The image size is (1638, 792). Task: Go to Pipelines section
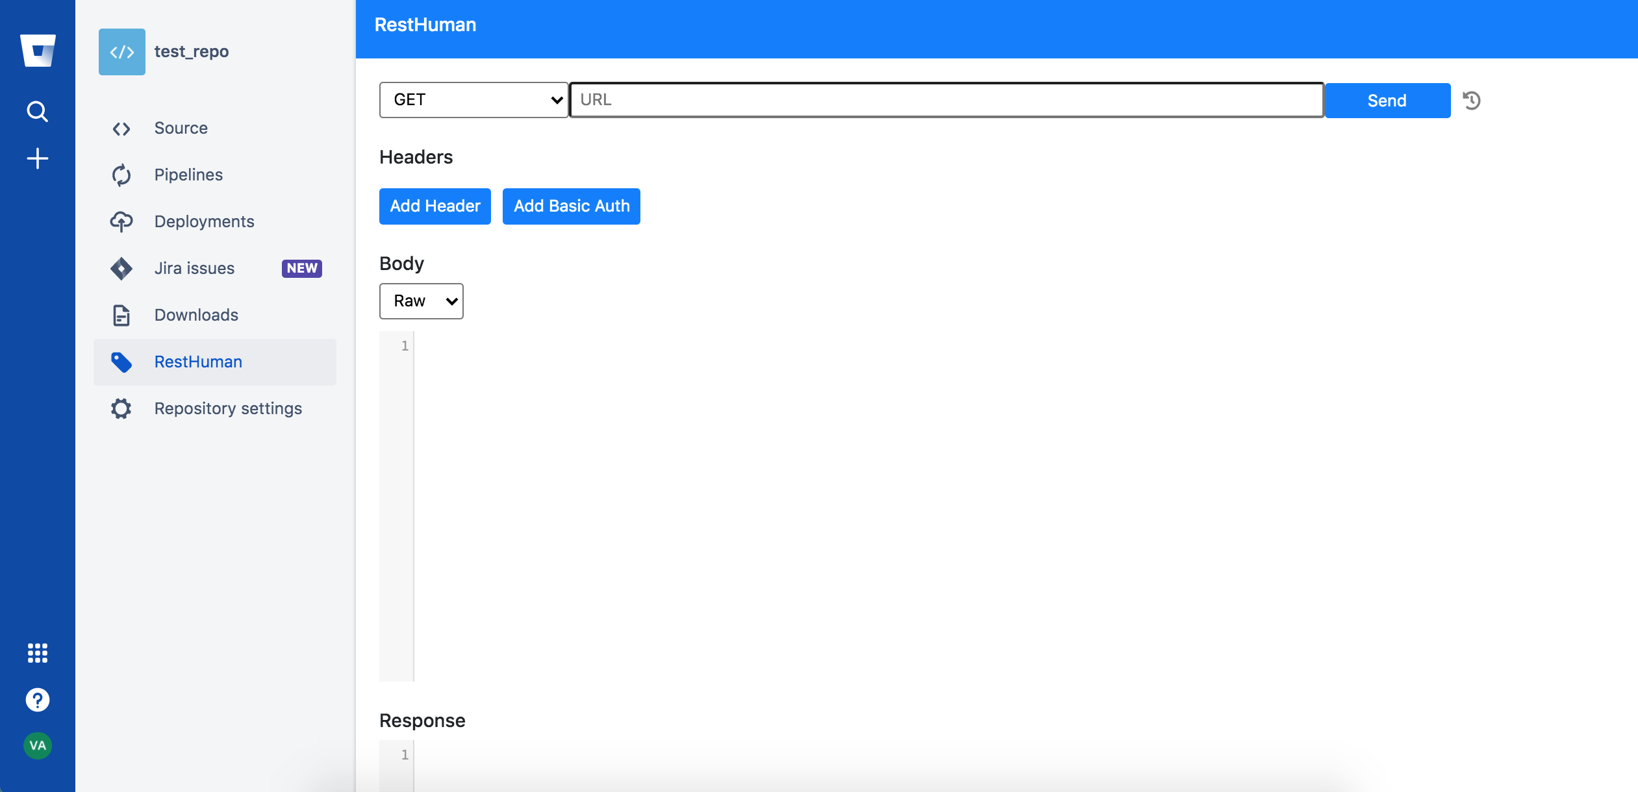[x=188, y=175]
